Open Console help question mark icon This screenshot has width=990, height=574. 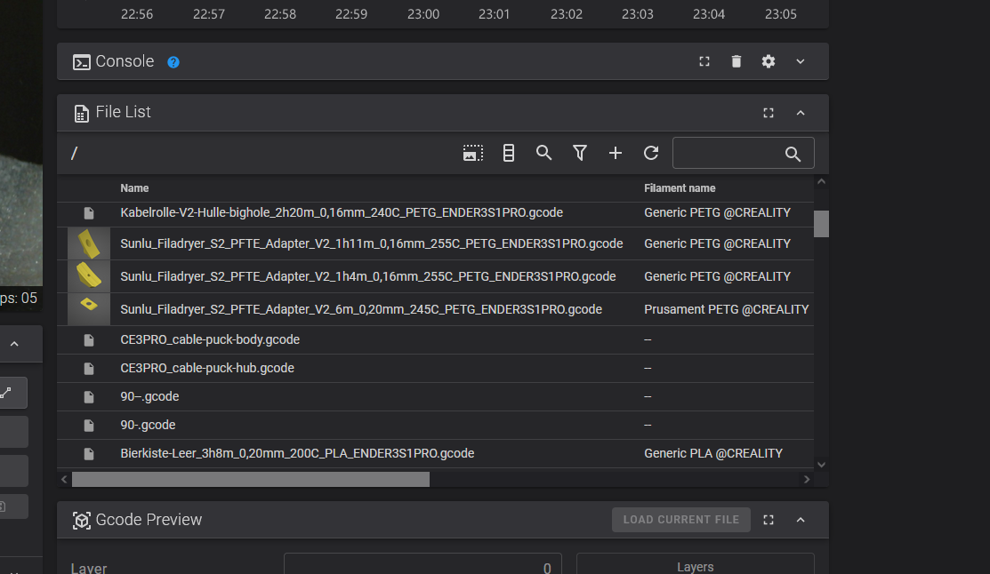click(173, 62)
